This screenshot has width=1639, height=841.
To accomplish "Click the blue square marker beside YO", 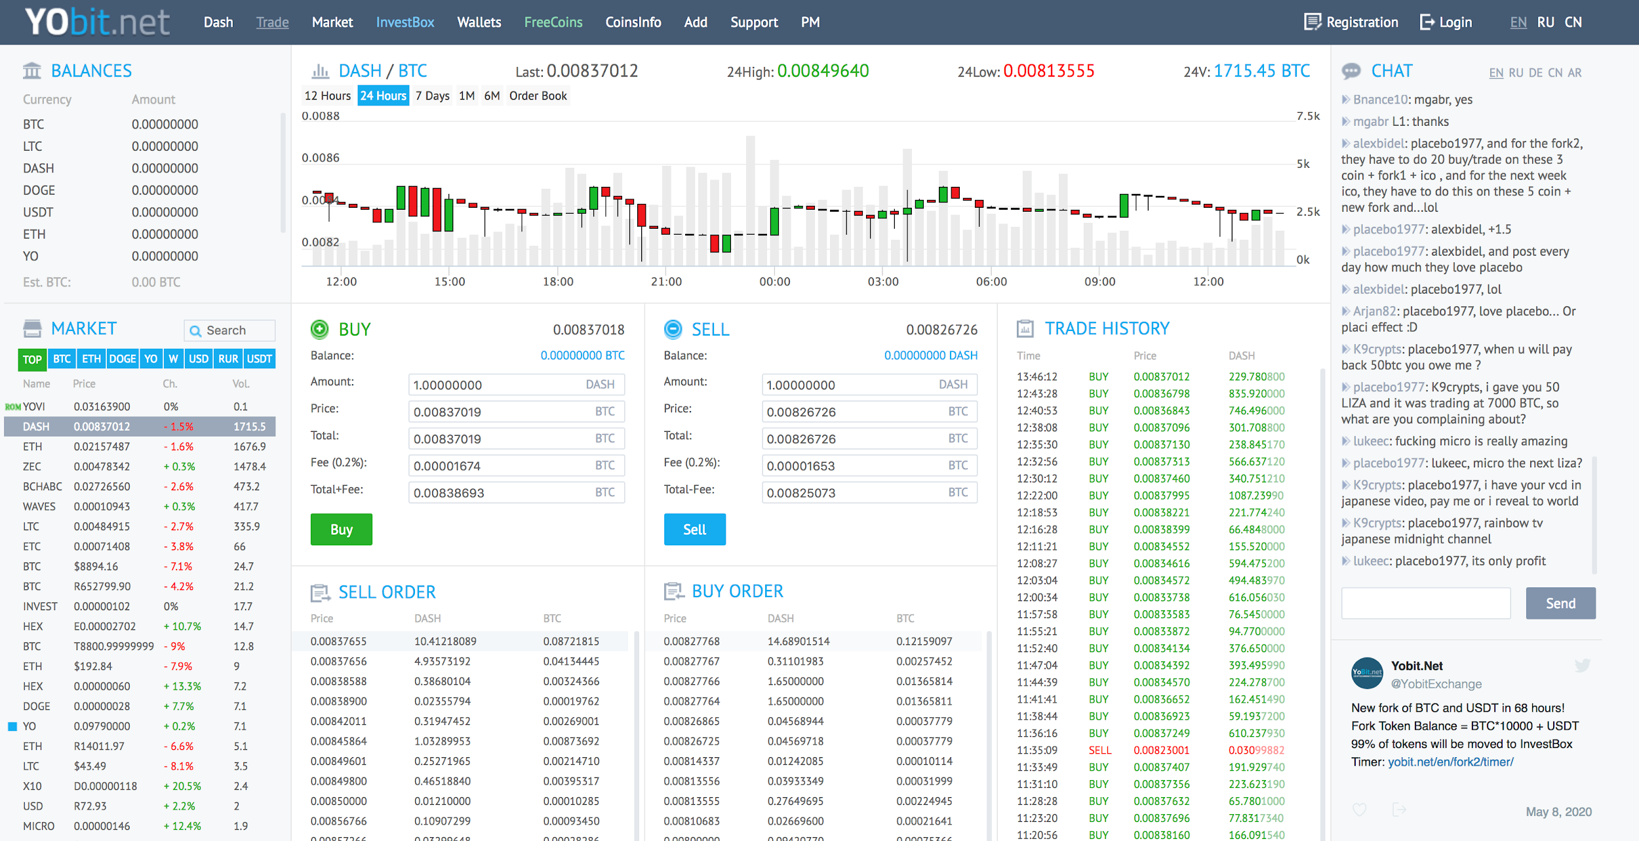I will point(12,726).
